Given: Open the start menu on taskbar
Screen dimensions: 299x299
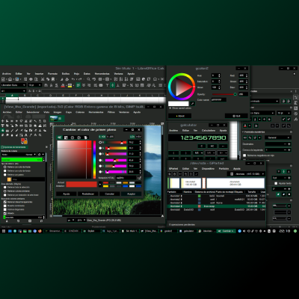Looking at the screenshot, I should click(x=4, y=231).
